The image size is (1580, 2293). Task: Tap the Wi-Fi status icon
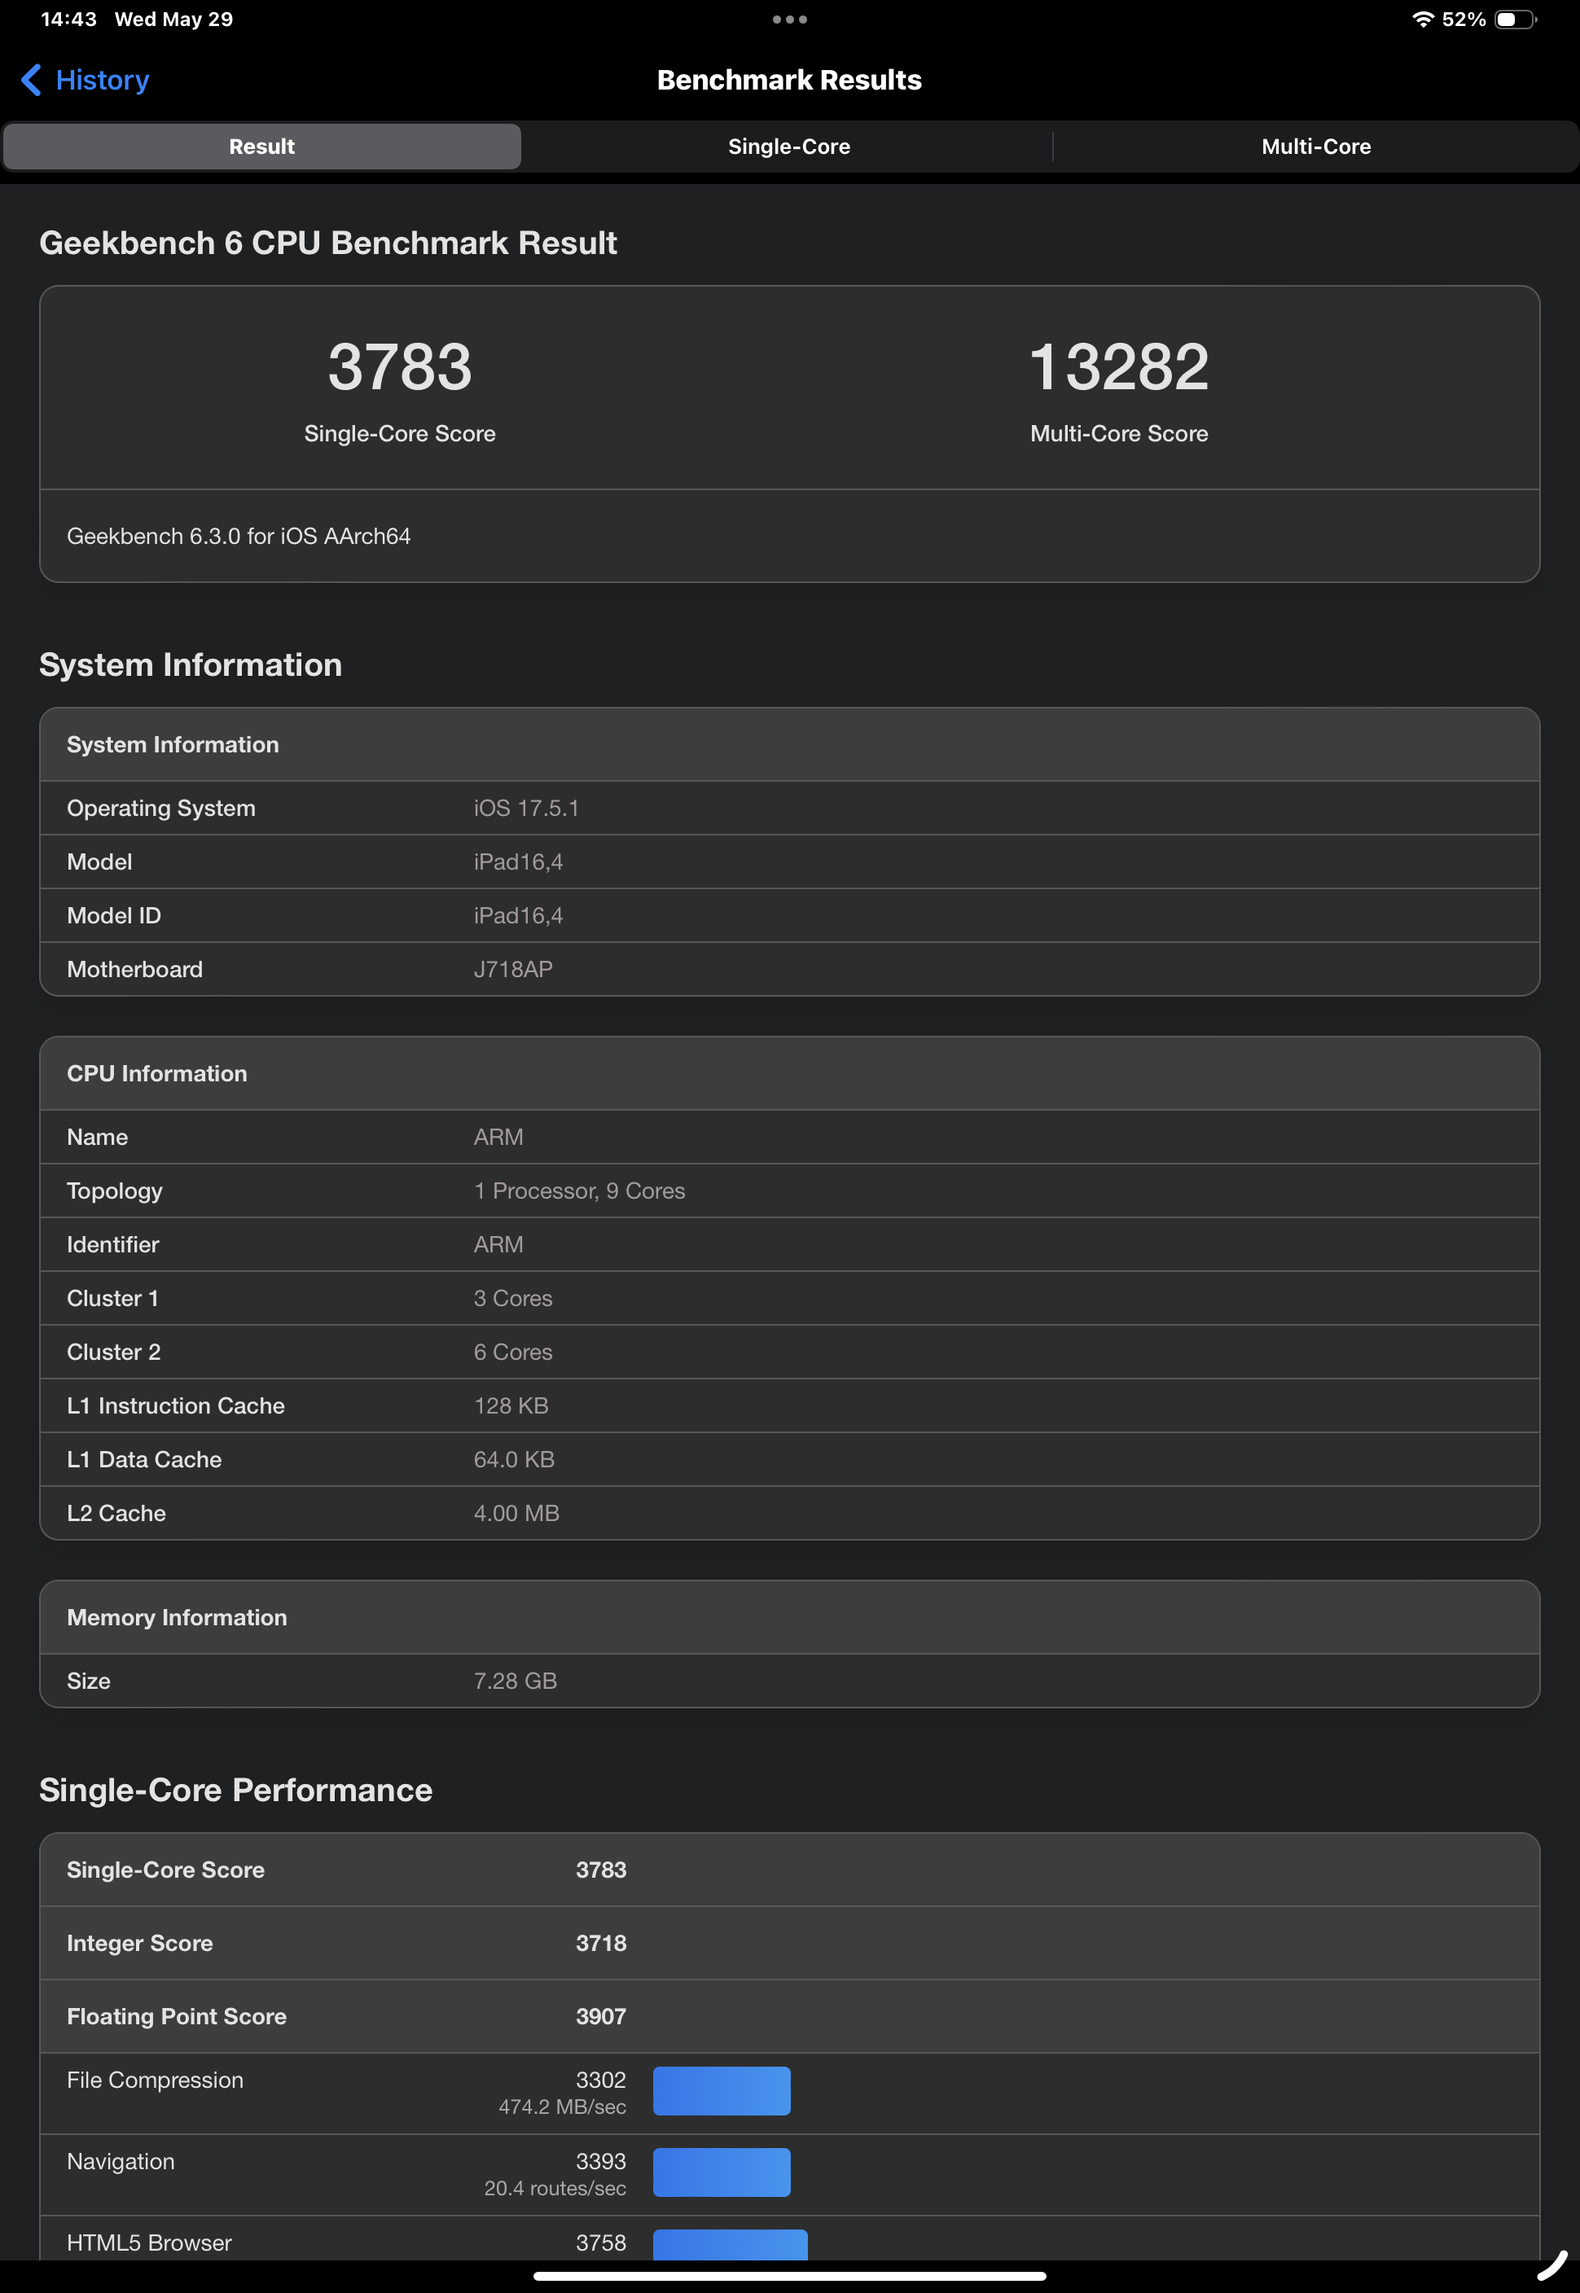(1422, 19)
